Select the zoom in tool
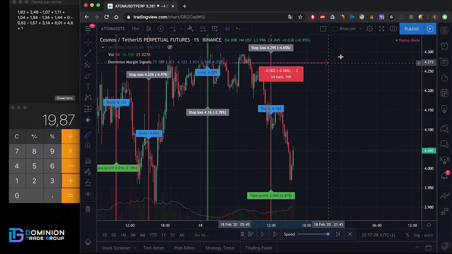Image resolution: width=452 pixels, height=254 pixels. [88, 145]
